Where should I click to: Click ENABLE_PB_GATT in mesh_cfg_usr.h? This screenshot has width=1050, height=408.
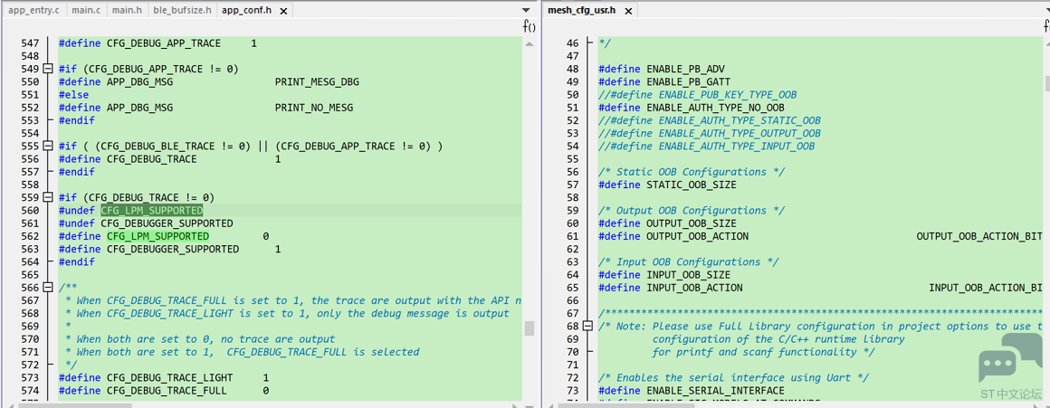[689, 81]
